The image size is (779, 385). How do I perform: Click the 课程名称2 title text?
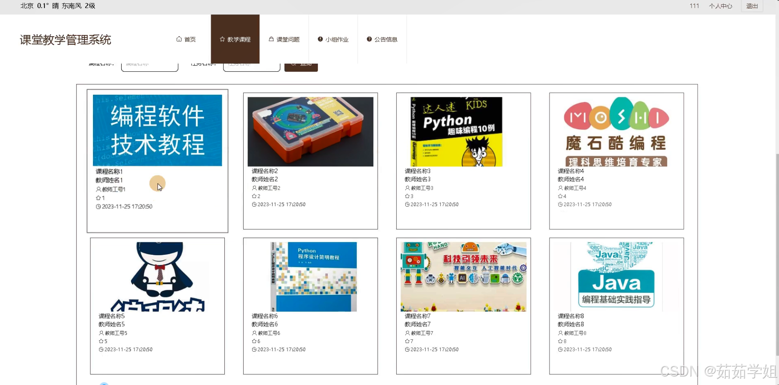click(x=265, y=171)
